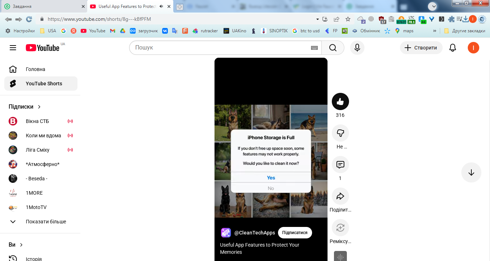Open the tab search dropdown

click(432, 6)
